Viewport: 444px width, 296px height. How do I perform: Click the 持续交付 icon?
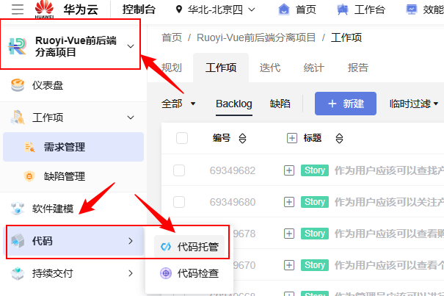[x=18, y=273]
